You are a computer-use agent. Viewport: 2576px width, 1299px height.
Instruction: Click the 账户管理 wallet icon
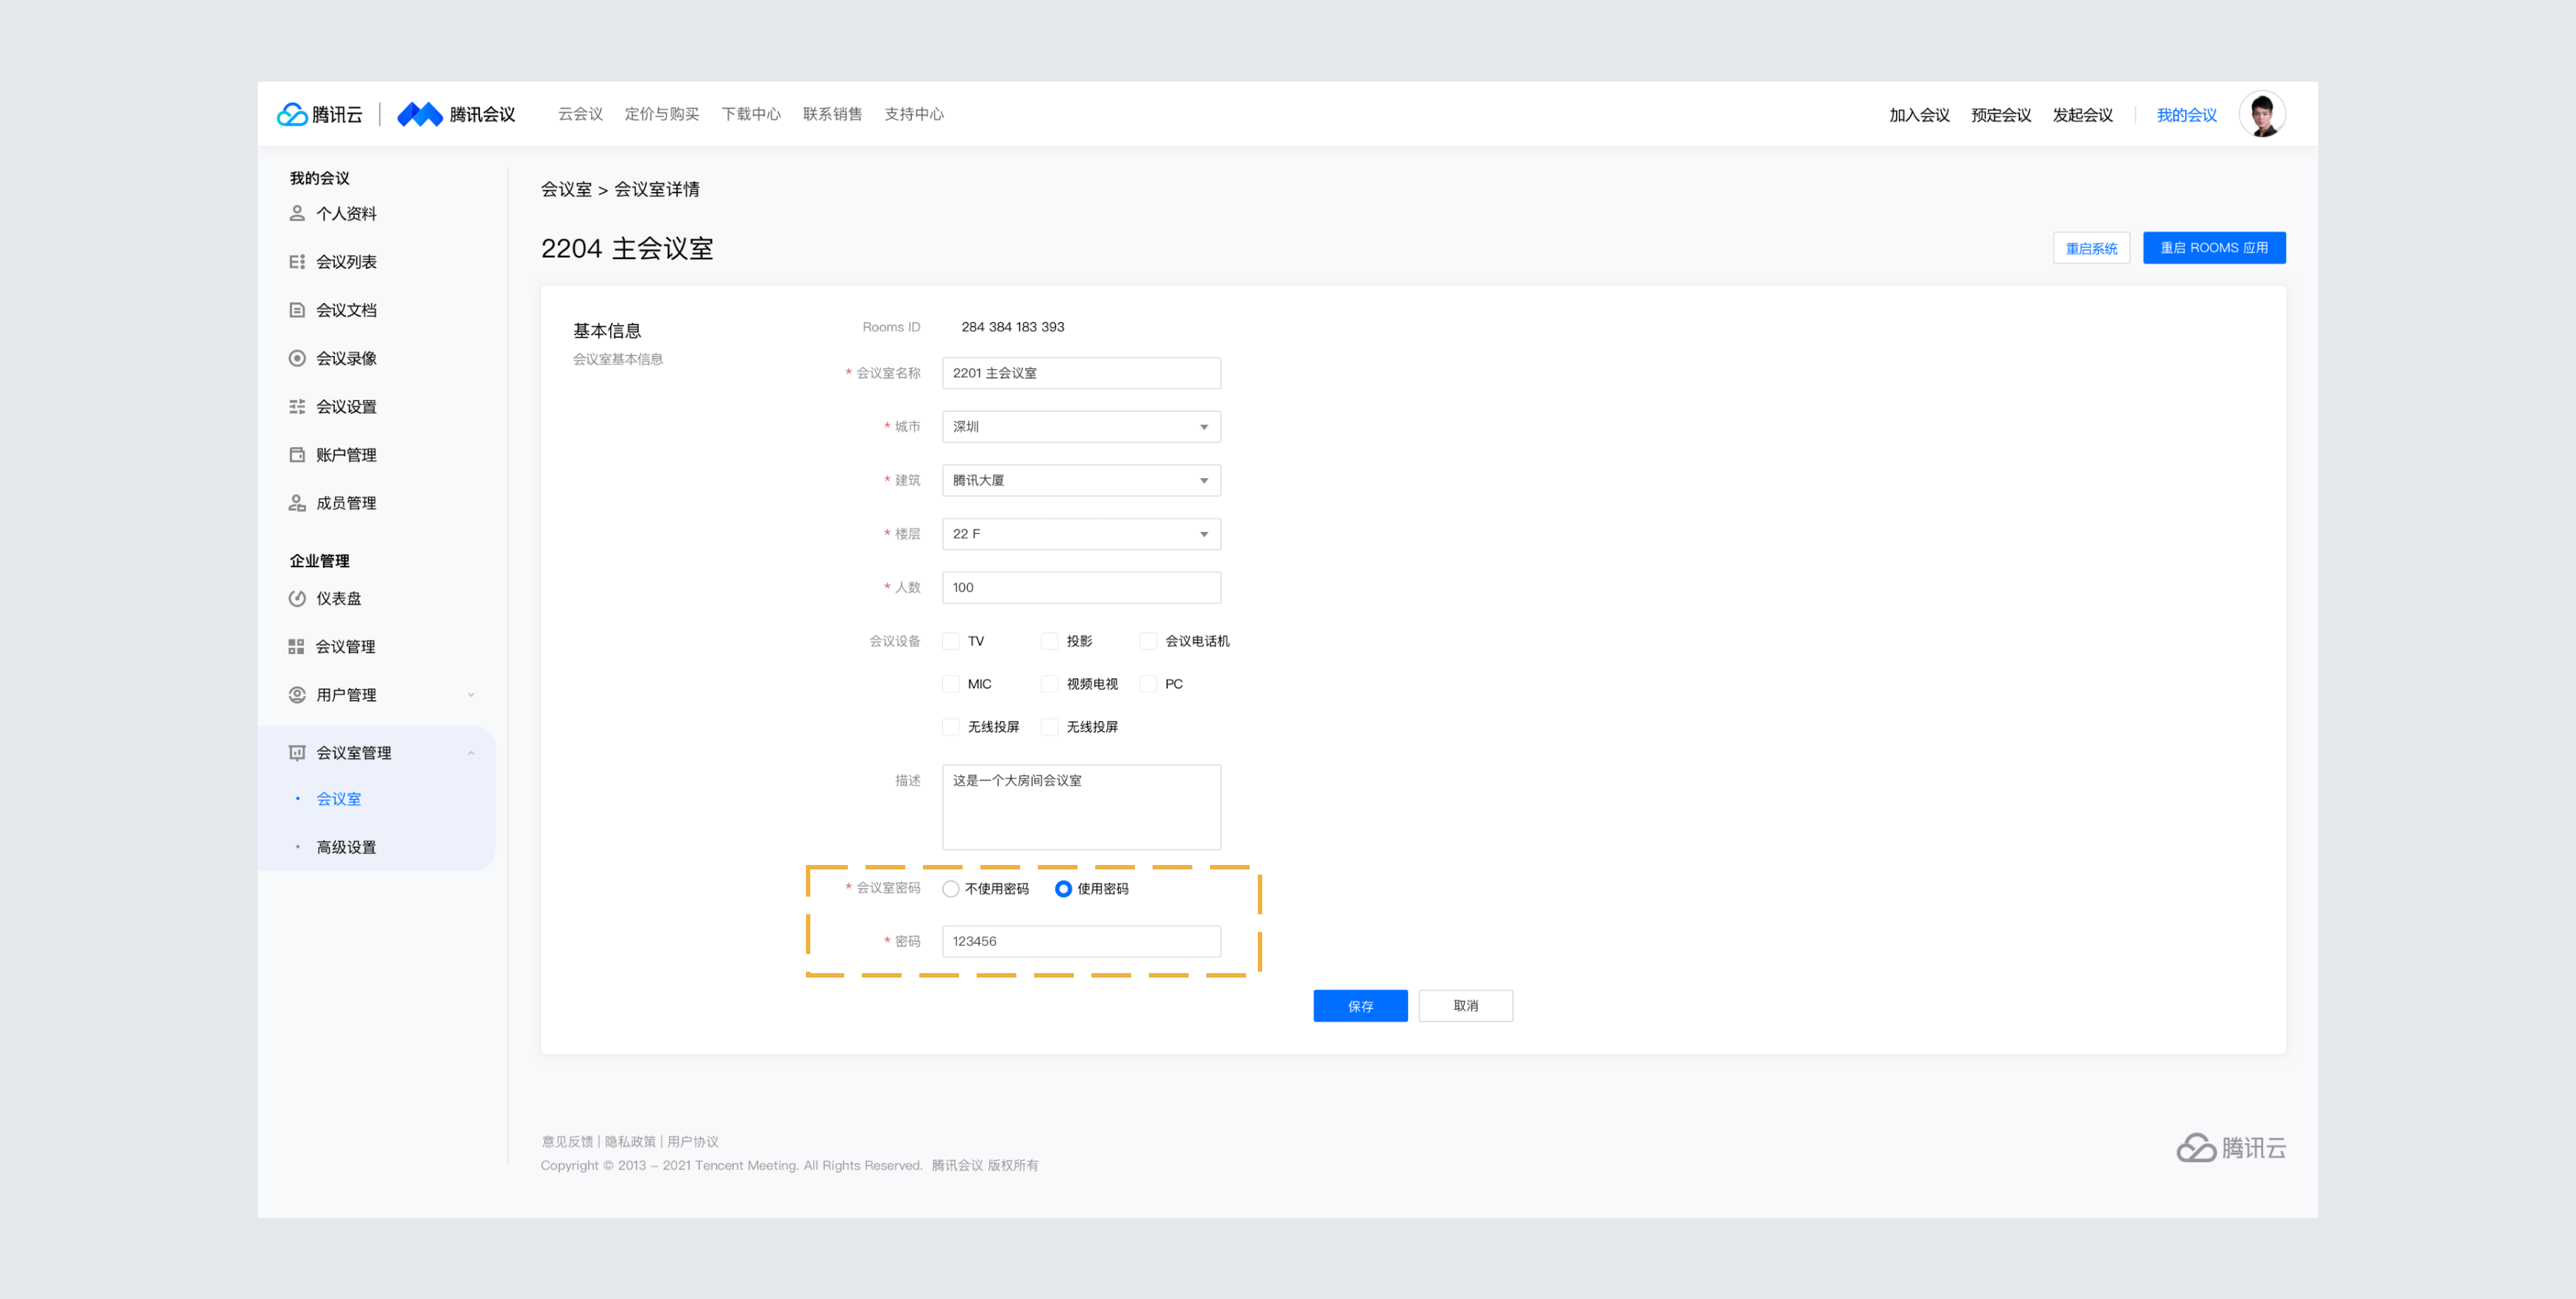point(297,455)
